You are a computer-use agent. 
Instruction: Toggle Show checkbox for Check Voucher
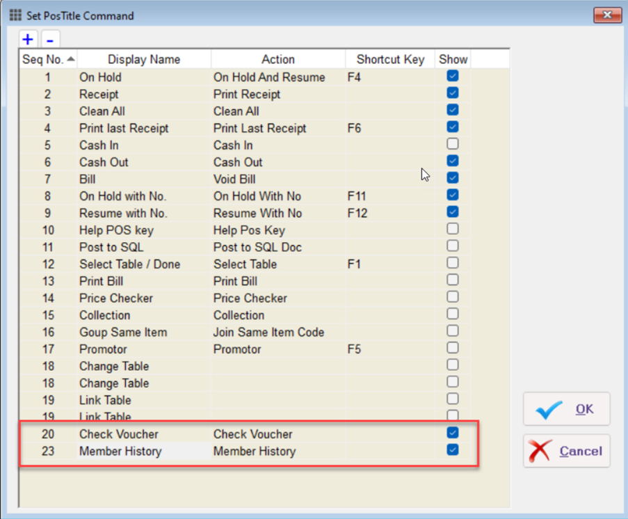[453, 433]
